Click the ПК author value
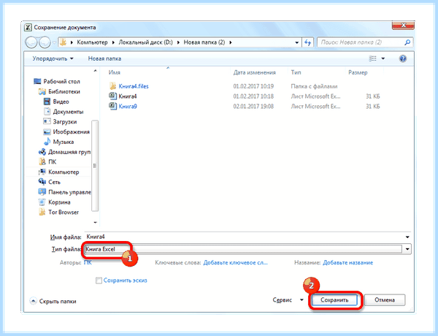Screen dimensions: 438x336 coord(88,262)
